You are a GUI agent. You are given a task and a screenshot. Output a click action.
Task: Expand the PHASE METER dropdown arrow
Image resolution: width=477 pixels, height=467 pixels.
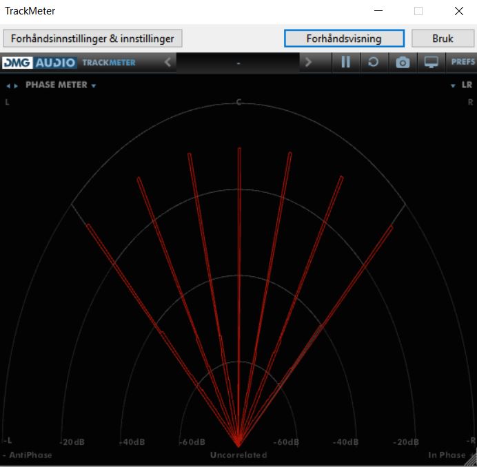coord(93,86)
